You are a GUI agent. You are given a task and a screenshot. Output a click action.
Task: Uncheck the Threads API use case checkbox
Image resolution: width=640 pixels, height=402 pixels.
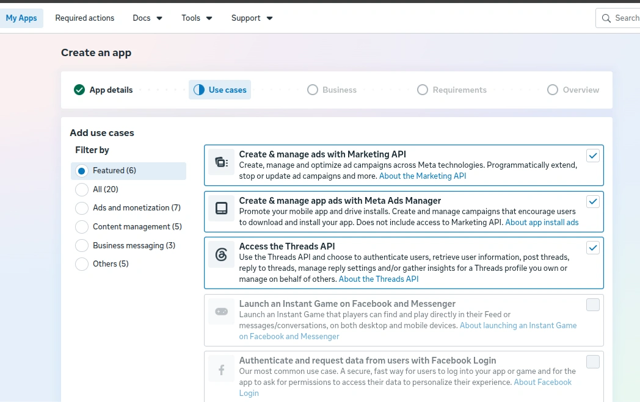click(592, 248)
